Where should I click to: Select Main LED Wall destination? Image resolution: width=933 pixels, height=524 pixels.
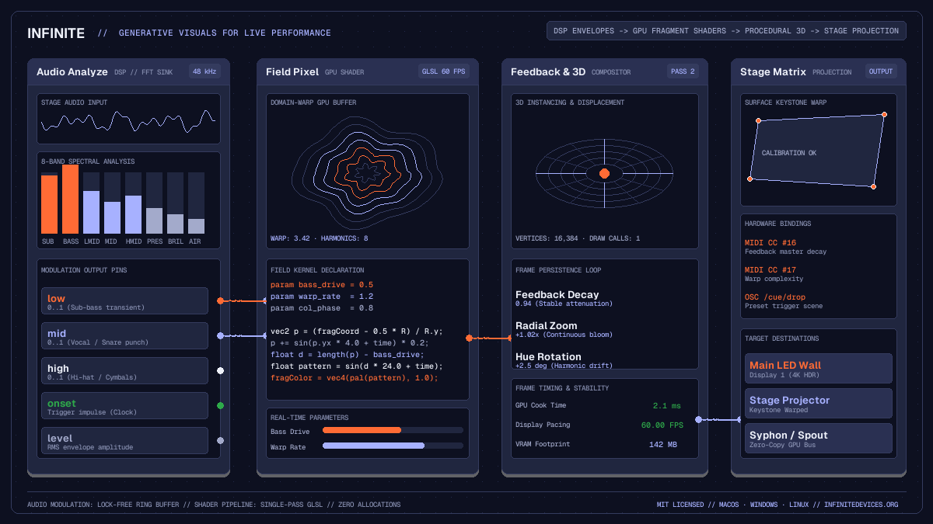click(818, 369)
